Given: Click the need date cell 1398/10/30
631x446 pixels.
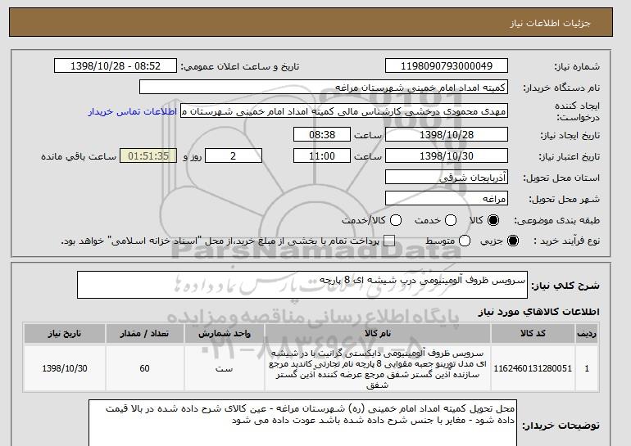Looking at the screenshot, I should click(65, 368).
